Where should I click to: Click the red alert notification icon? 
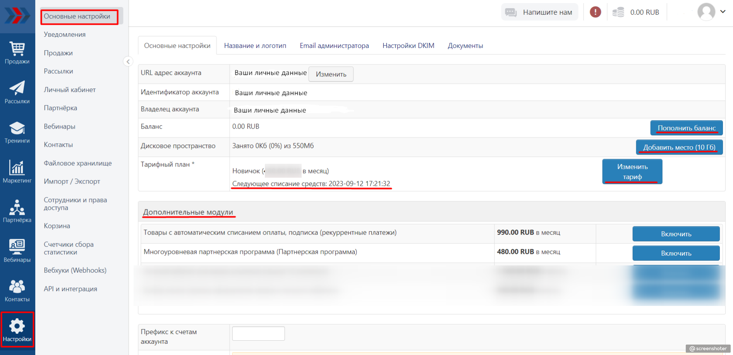pyautogui.click(x=595, y=12)
